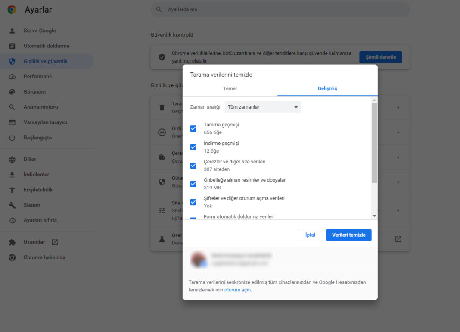Expand the Güvenlik settings row chevron

[398, 182]
